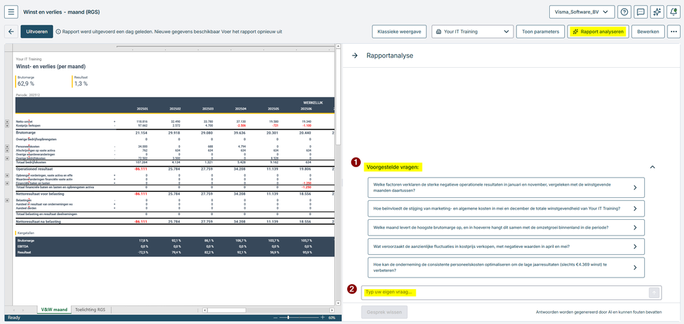Open the Visma_Software_BV company dropdown
The width and height of the screenshot is (684, 324).
582,12
